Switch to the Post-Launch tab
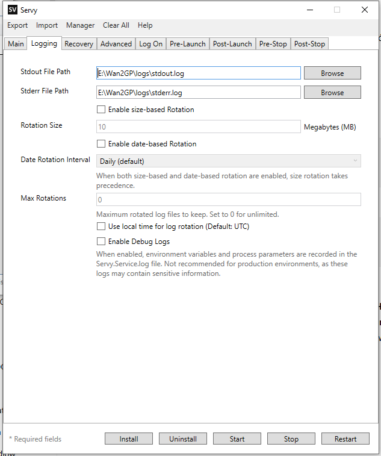 pyautogui.click(x=232, y=44)
